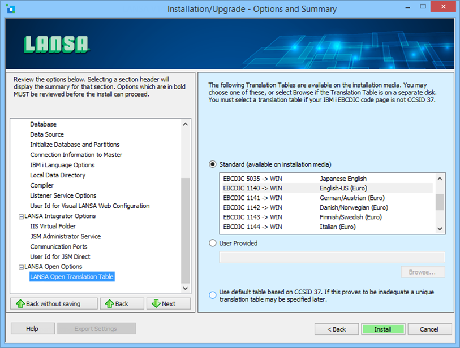Open IBM i Language Options
This screenshot has width=460, height=348.
pyautogui.click(x=62, y=165)
